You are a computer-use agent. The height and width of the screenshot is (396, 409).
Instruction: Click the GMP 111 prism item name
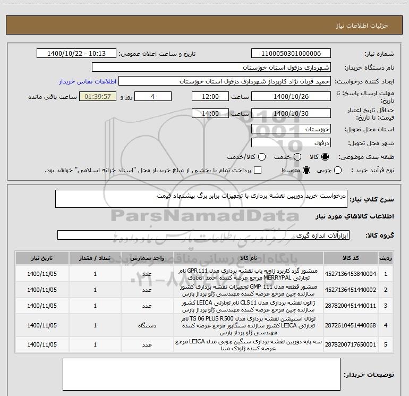pos(249,290)
